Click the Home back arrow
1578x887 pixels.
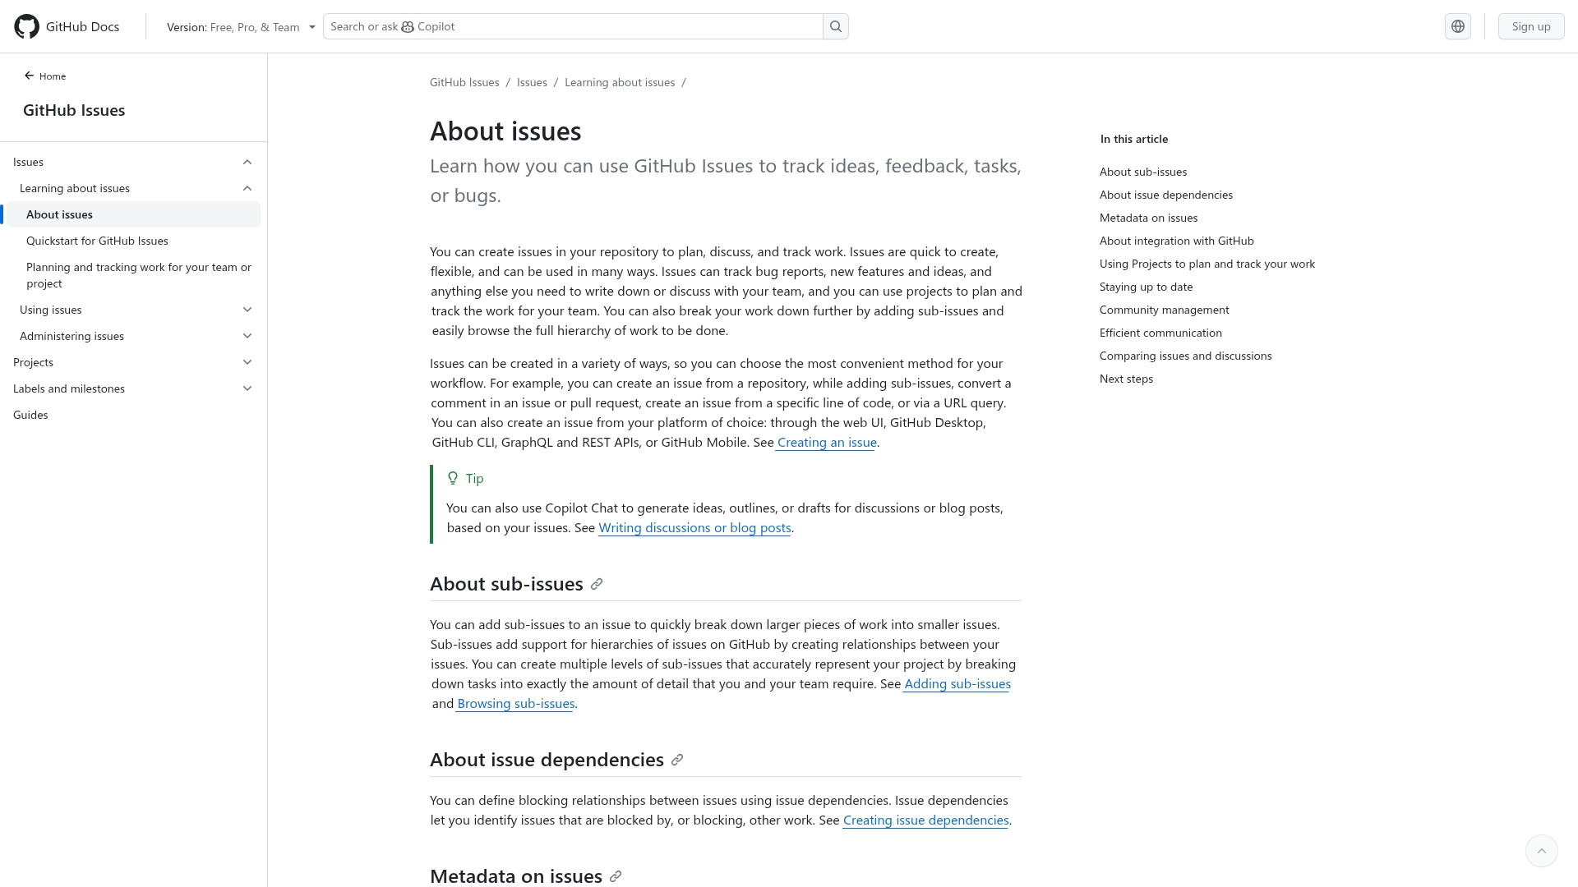point(28,76)
